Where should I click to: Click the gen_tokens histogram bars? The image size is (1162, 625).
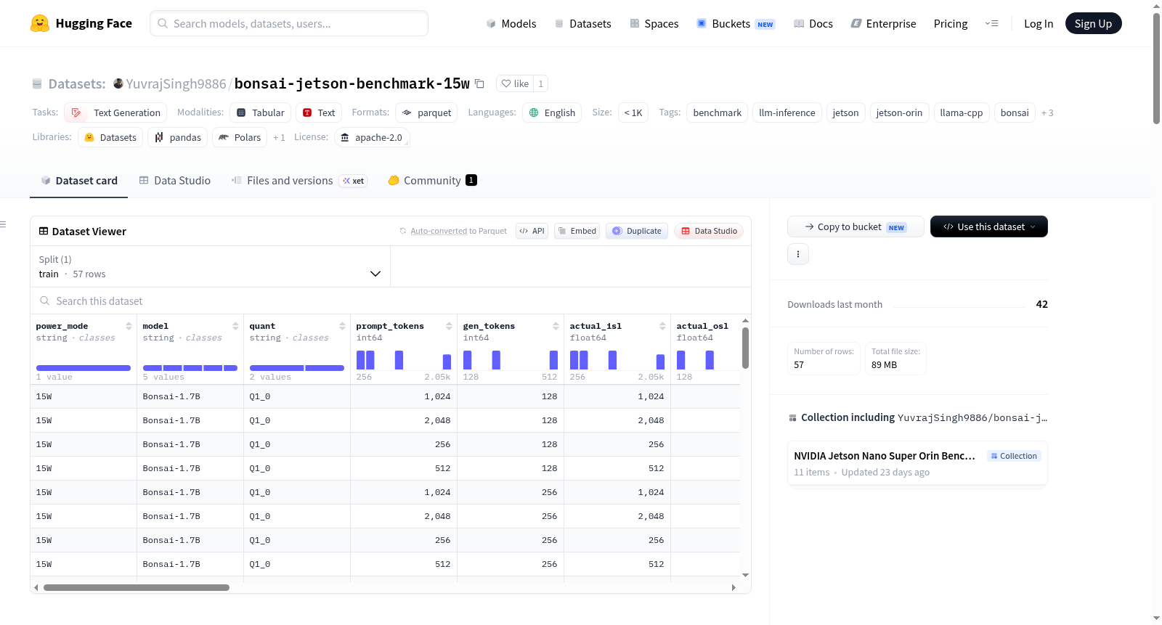coord(511,360)
